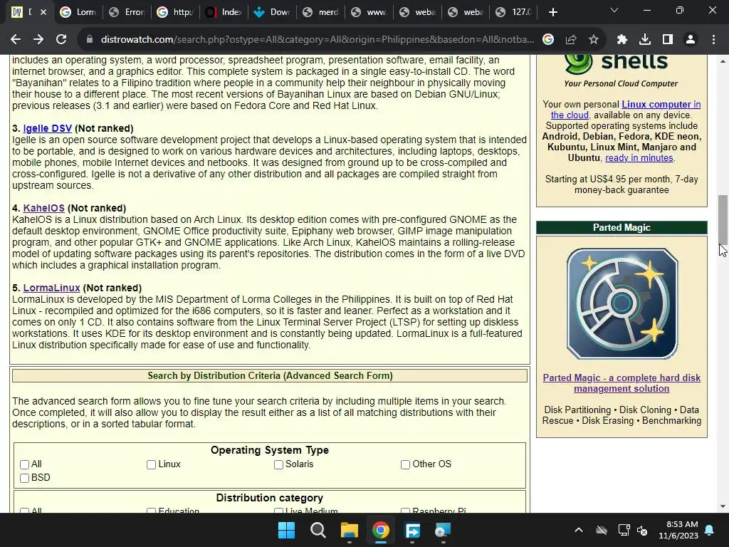Switch to the Lorm Google tab
This screenshot has height=547, width=729.
click(x=78, y=12)
